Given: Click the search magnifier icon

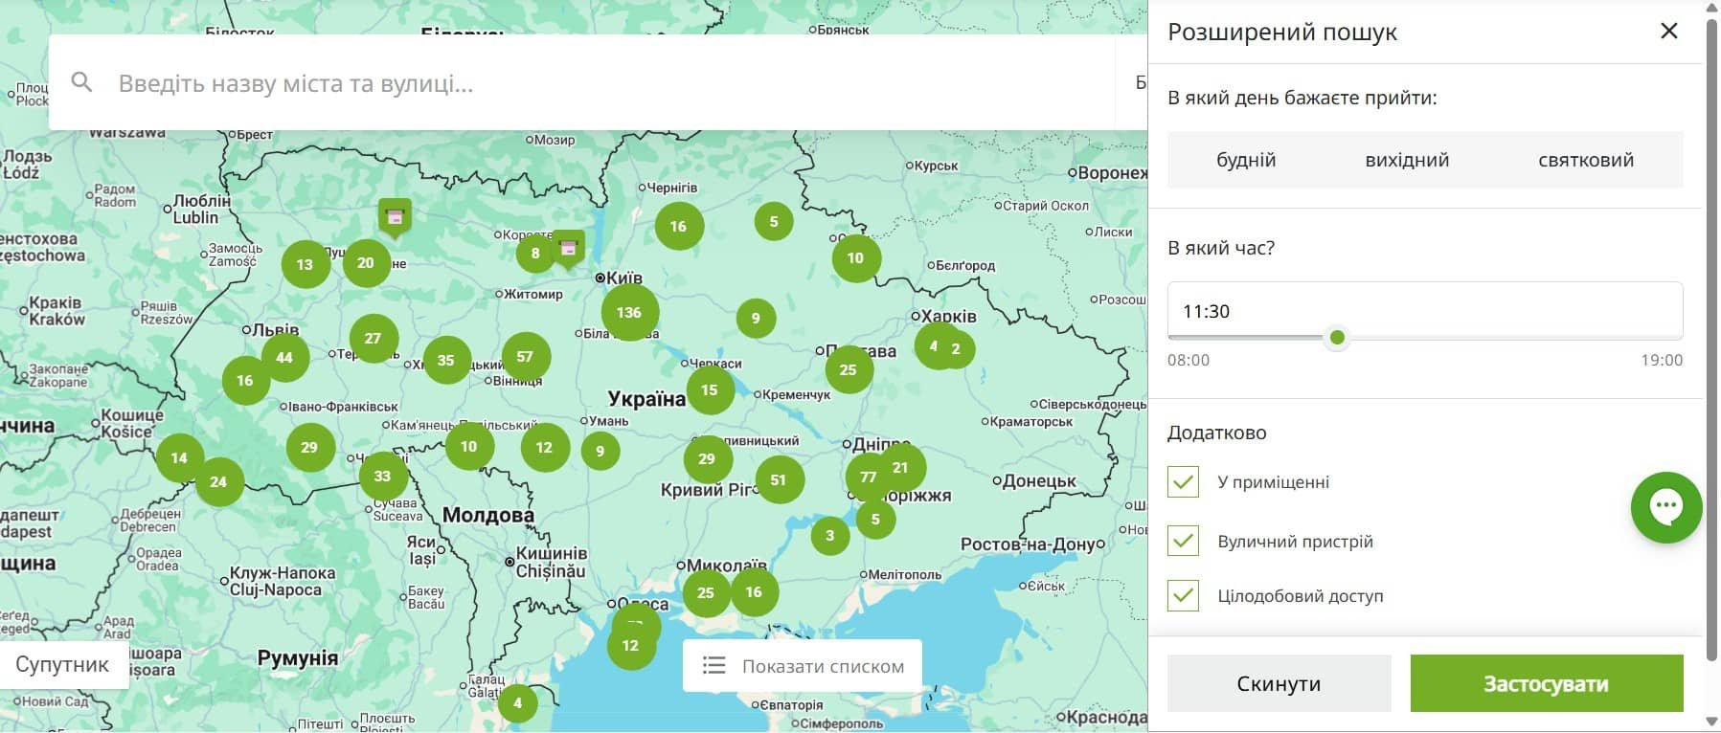Looking at the screenshot, I should (82, 83).
